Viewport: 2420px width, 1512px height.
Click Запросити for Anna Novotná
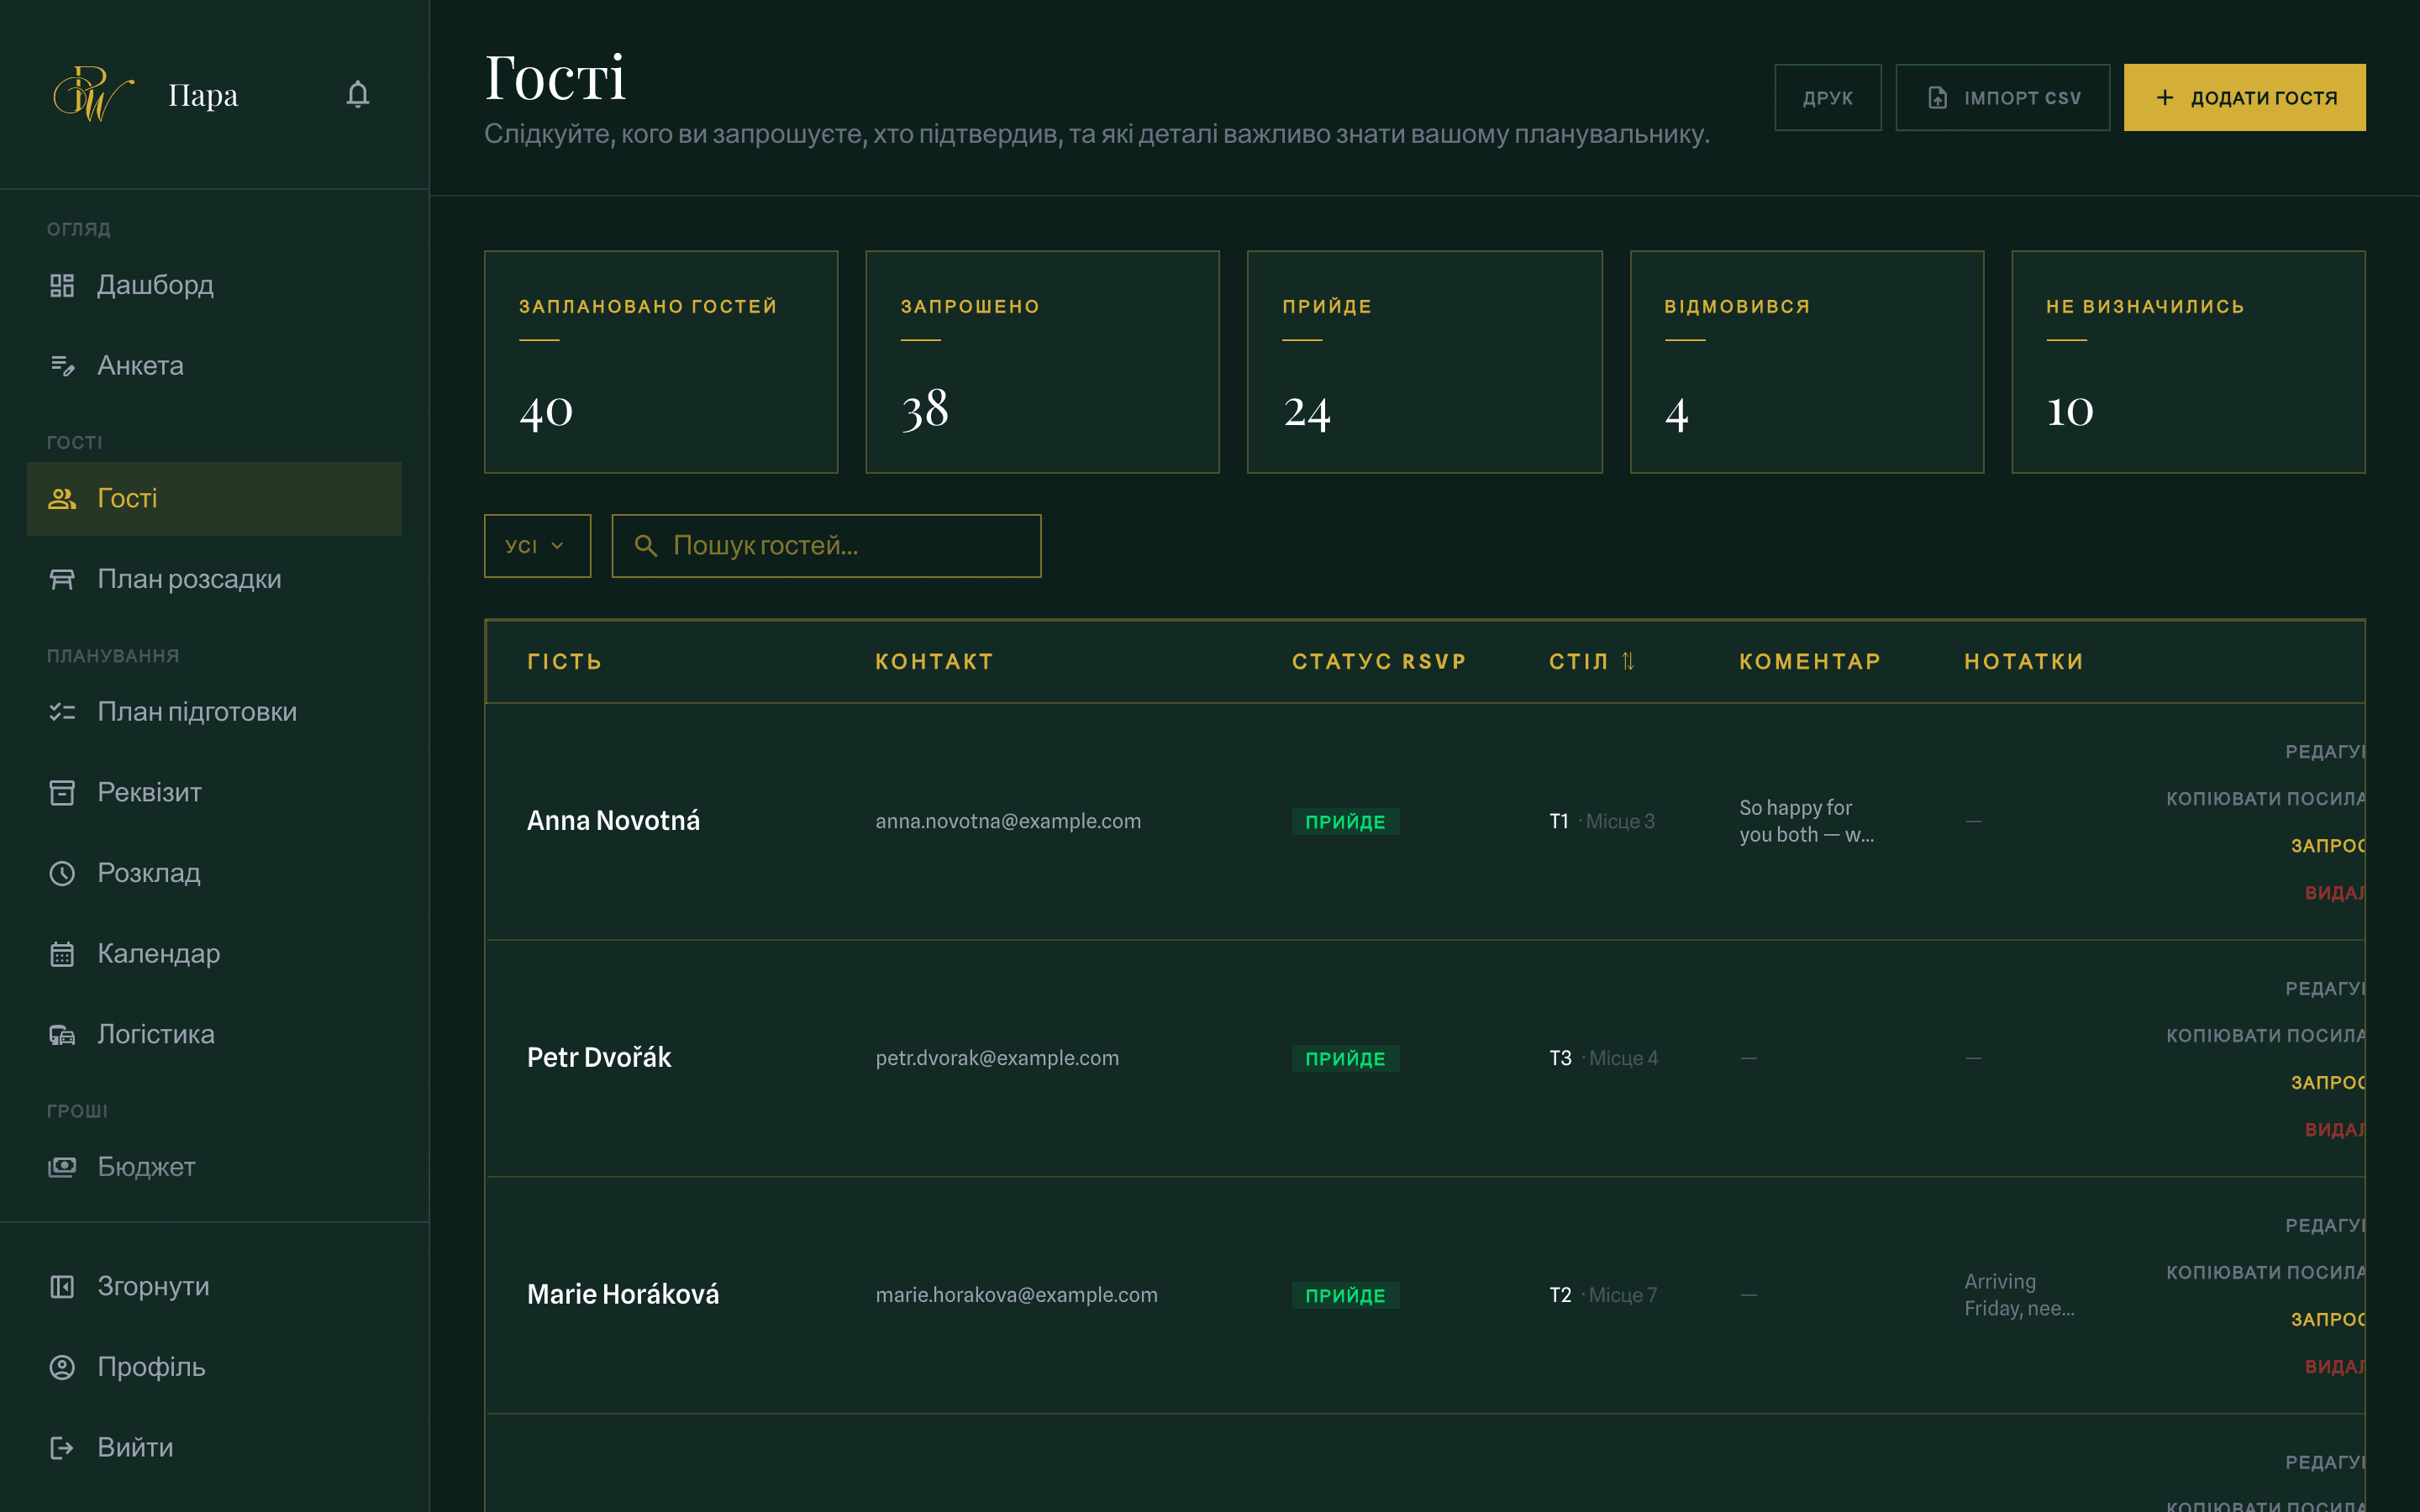2328,846
